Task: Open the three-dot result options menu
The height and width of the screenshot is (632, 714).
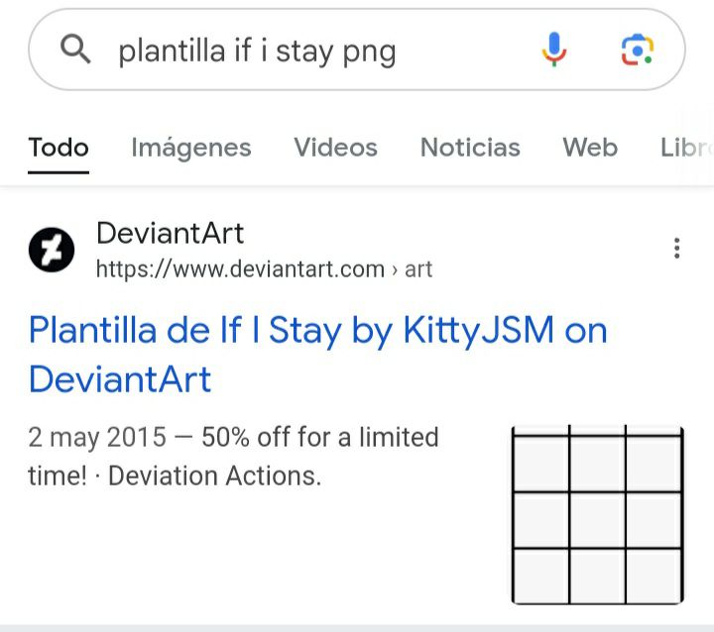Action: 676,249
